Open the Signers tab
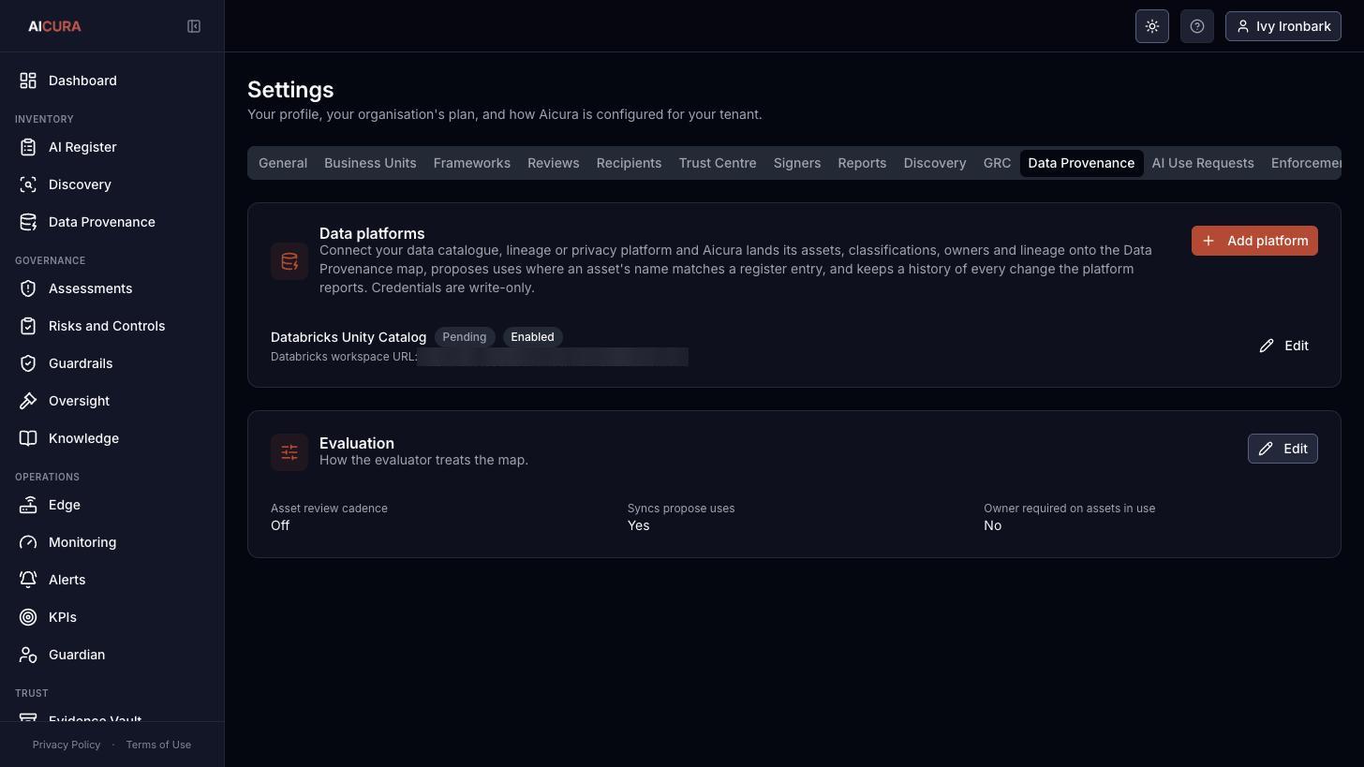 [x=797, y=163]
